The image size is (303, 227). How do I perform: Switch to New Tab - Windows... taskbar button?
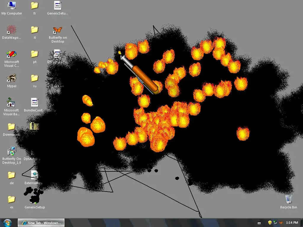41,223
